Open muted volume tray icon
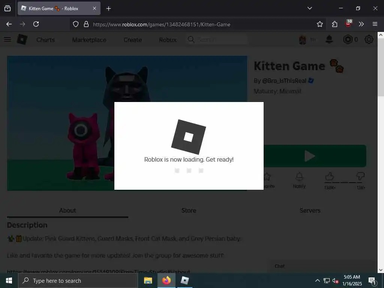The width and height of the screenshot is (384, 288). (335, 280)
